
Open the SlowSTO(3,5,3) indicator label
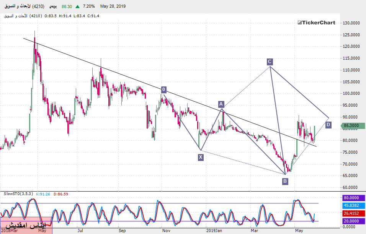tap(18, 194)
